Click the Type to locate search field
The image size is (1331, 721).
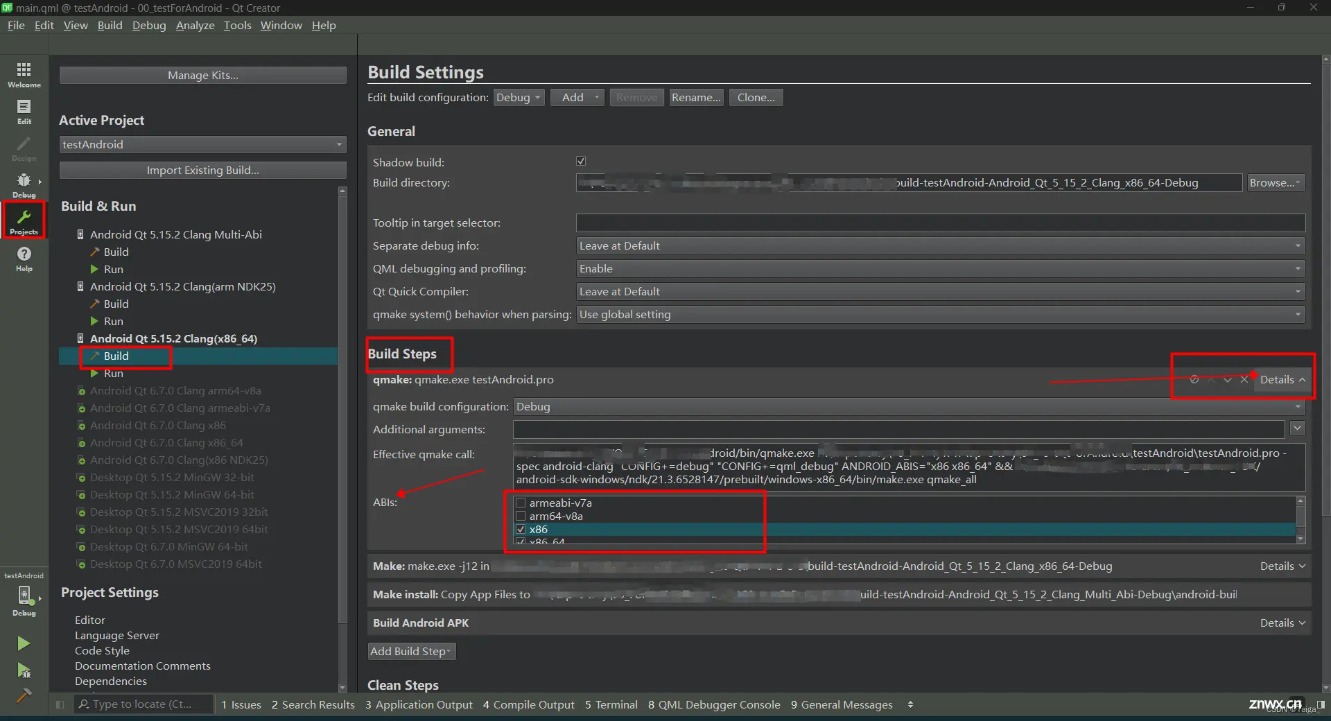coord(142,704)
